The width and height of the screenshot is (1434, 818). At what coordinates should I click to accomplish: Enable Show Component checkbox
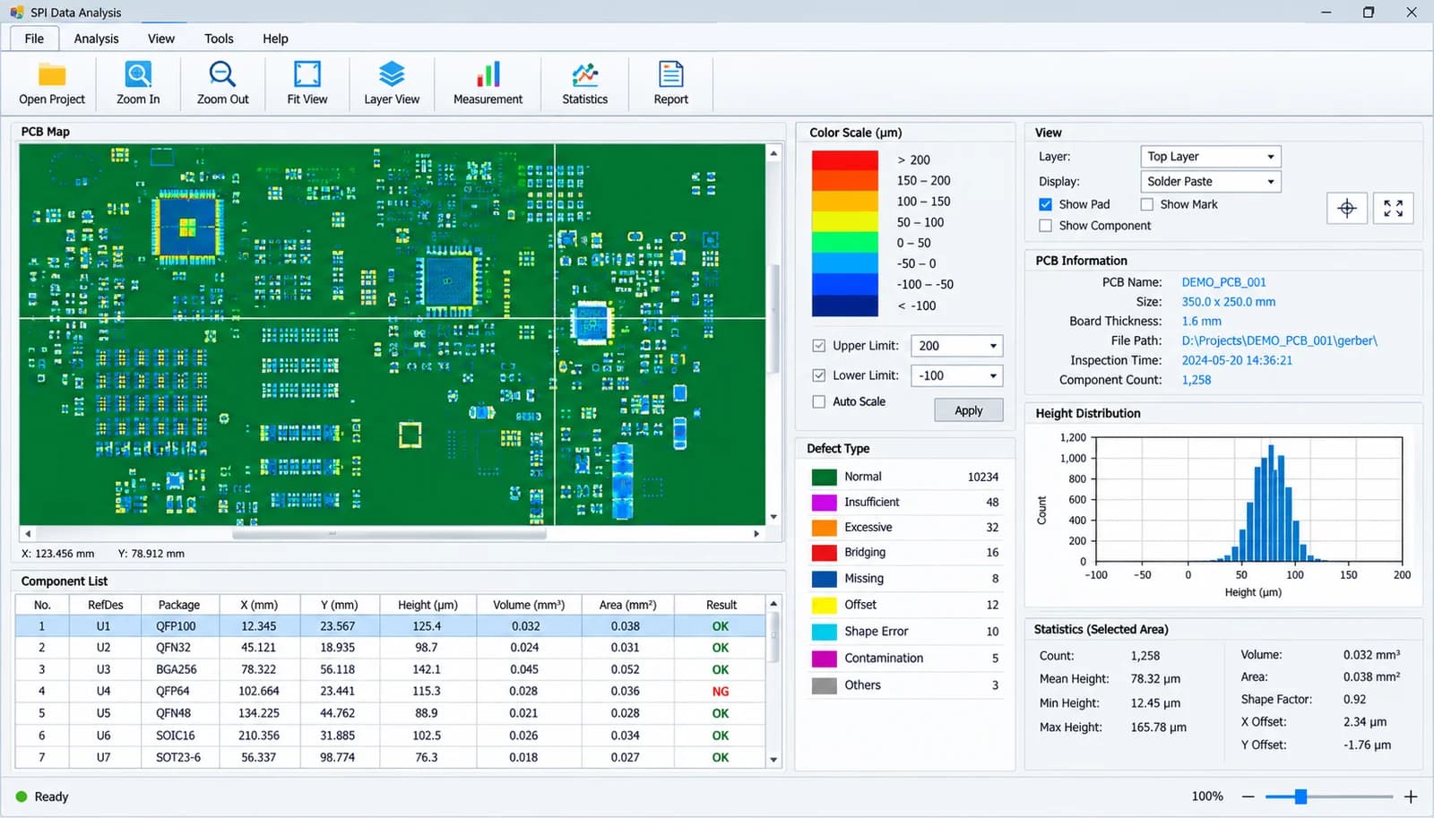(x=1045, y=226)
